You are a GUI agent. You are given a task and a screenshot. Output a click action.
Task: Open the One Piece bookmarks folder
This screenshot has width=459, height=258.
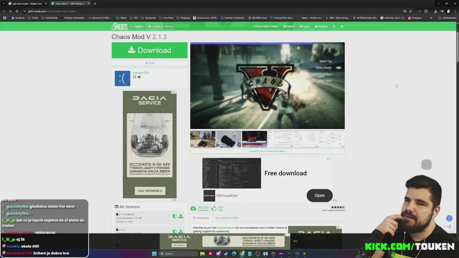(x=166, y=18)
